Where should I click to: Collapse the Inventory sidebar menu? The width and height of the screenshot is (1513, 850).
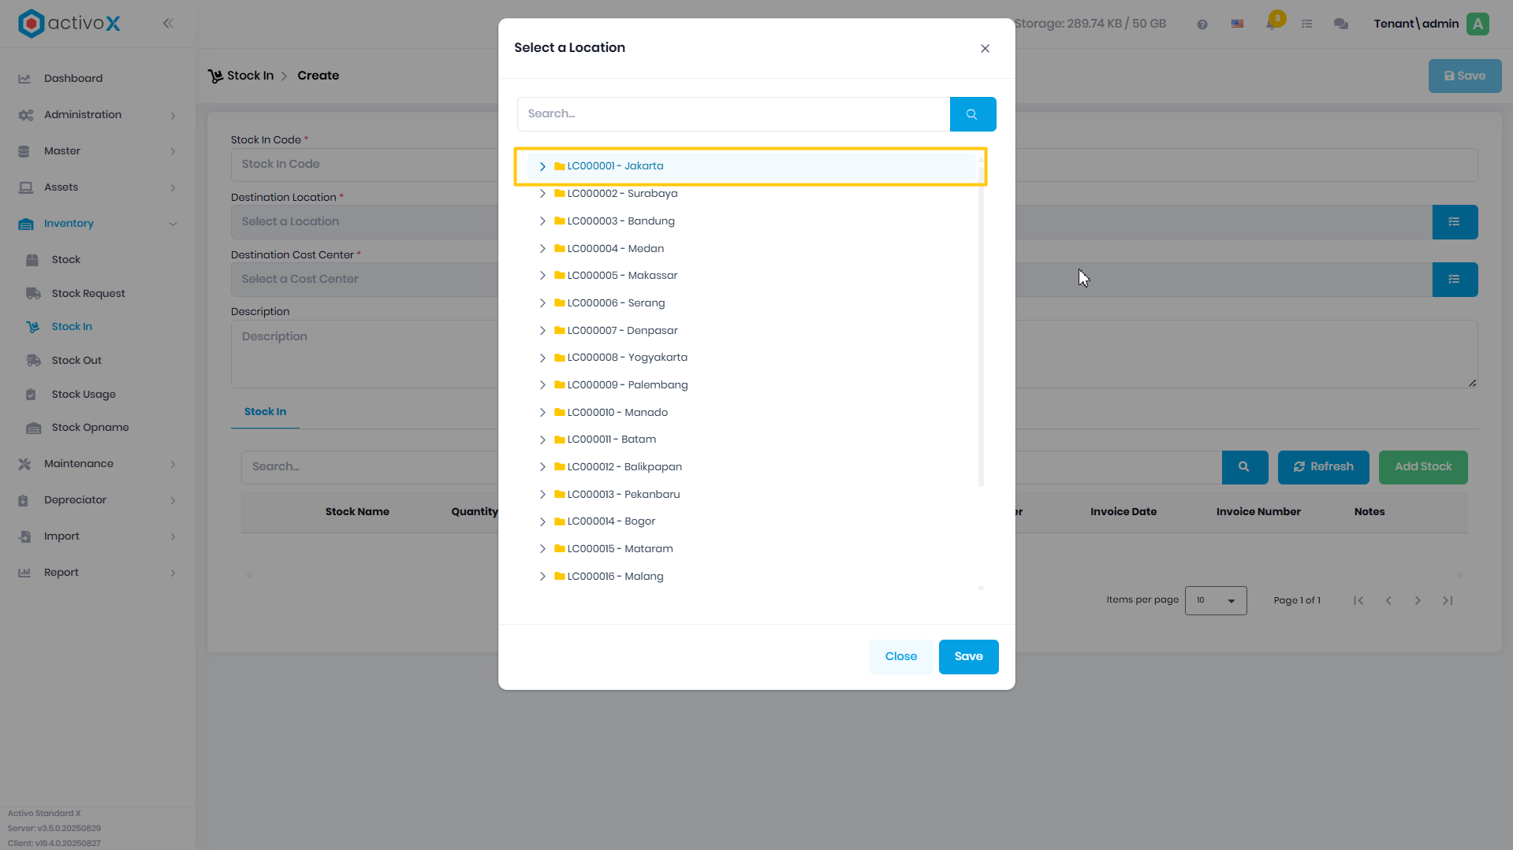(98, 224)
